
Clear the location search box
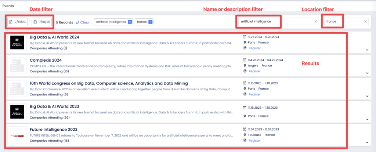tap(365, 22)
